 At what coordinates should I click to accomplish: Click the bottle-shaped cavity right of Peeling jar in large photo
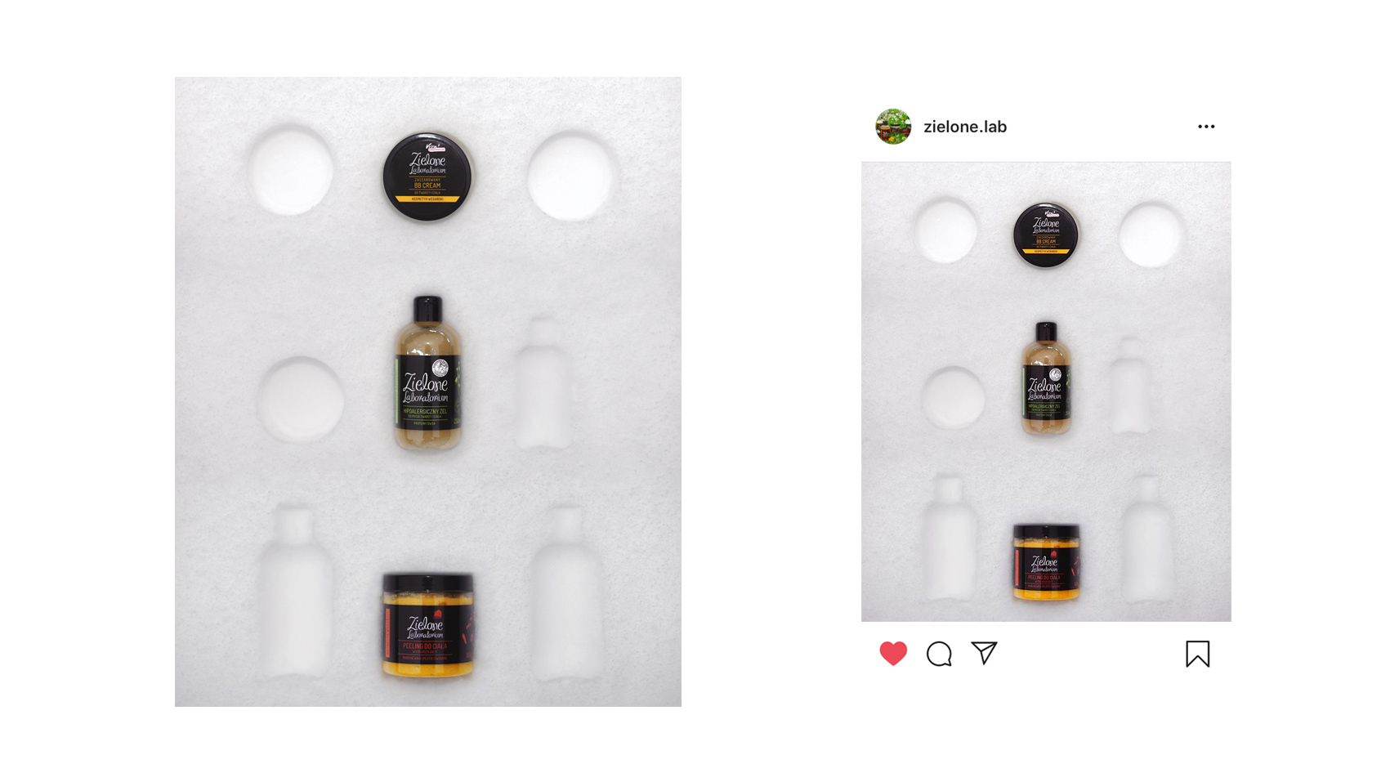tap(566, 592)
